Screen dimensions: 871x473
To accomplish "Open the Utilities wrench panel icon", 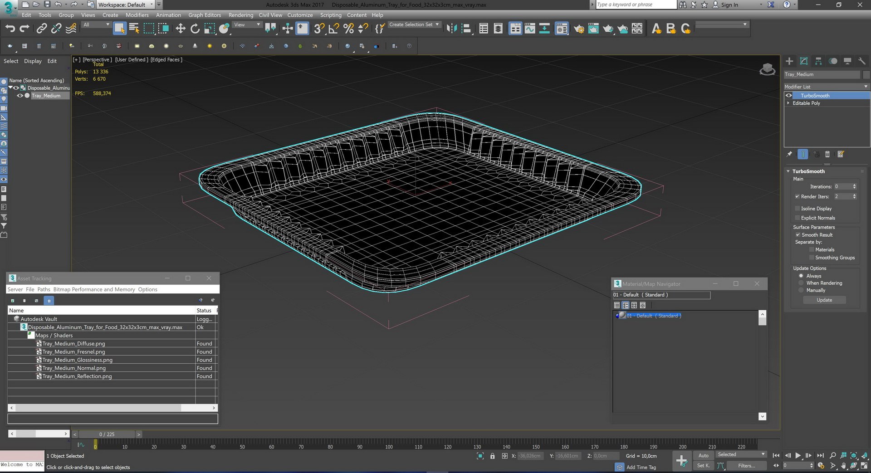I will click(861, 61).
